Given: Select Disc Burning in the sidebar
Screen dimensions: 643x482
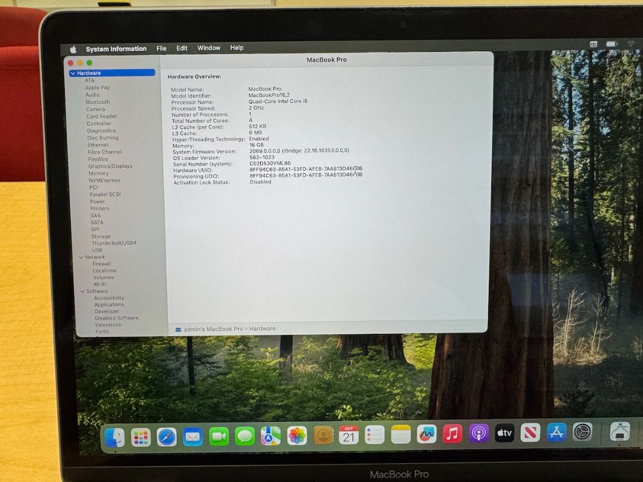Looking at the screenshot, I should click(102, 138).
